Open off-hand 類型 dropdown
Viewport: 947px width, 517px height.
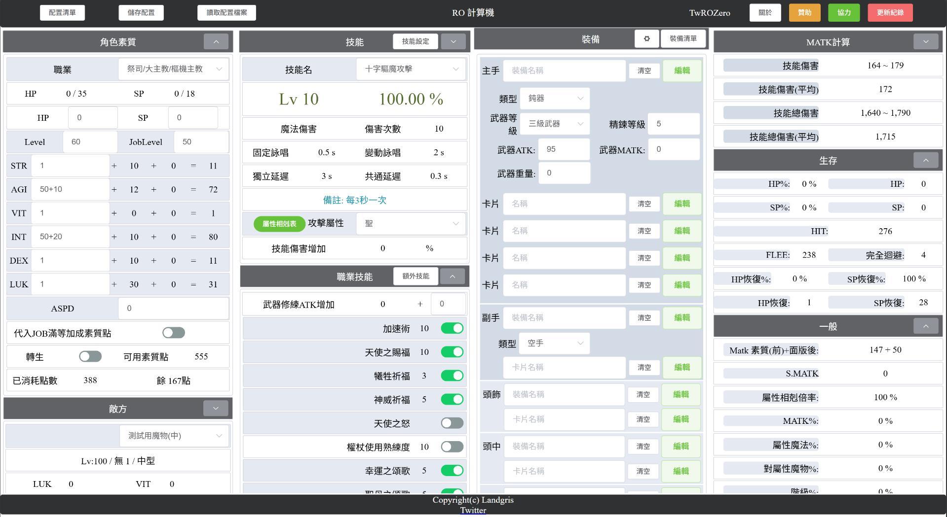point(554,343)
